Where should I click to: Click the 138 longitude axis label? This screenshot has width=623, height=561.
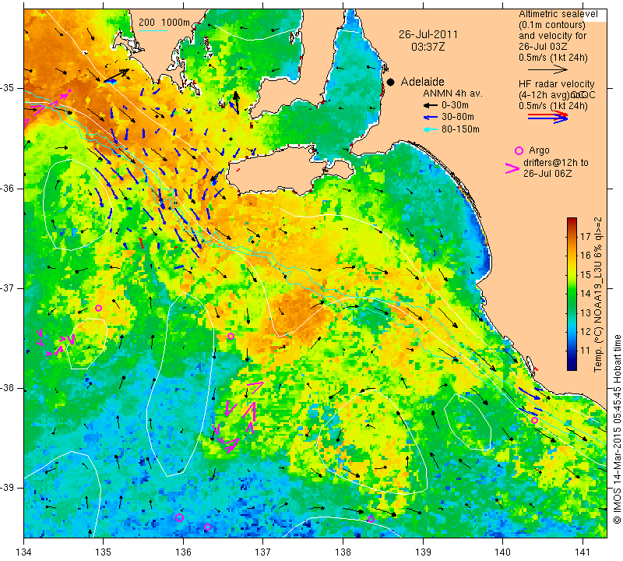click(343, 552)
